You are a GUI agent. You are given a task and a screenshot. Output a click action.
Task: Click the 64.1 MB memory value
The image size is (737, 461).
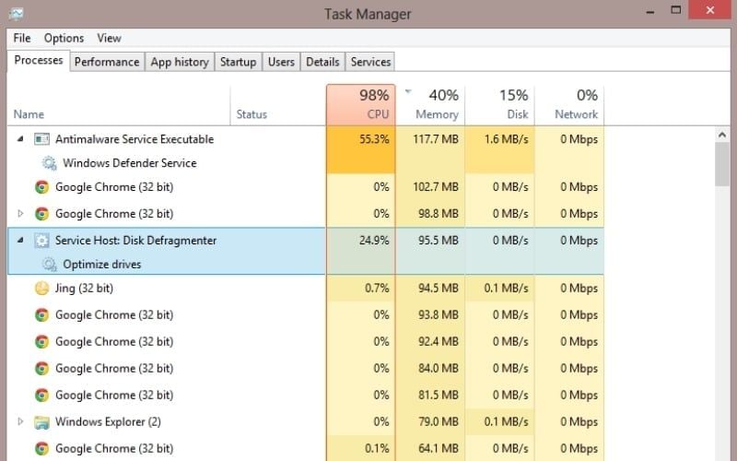point(439,449)
